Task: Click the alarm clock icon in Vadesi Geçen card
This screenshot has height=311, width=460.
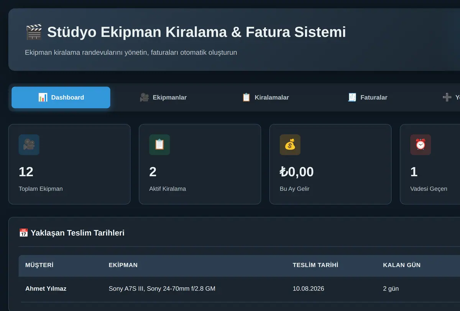Action: 421,145
